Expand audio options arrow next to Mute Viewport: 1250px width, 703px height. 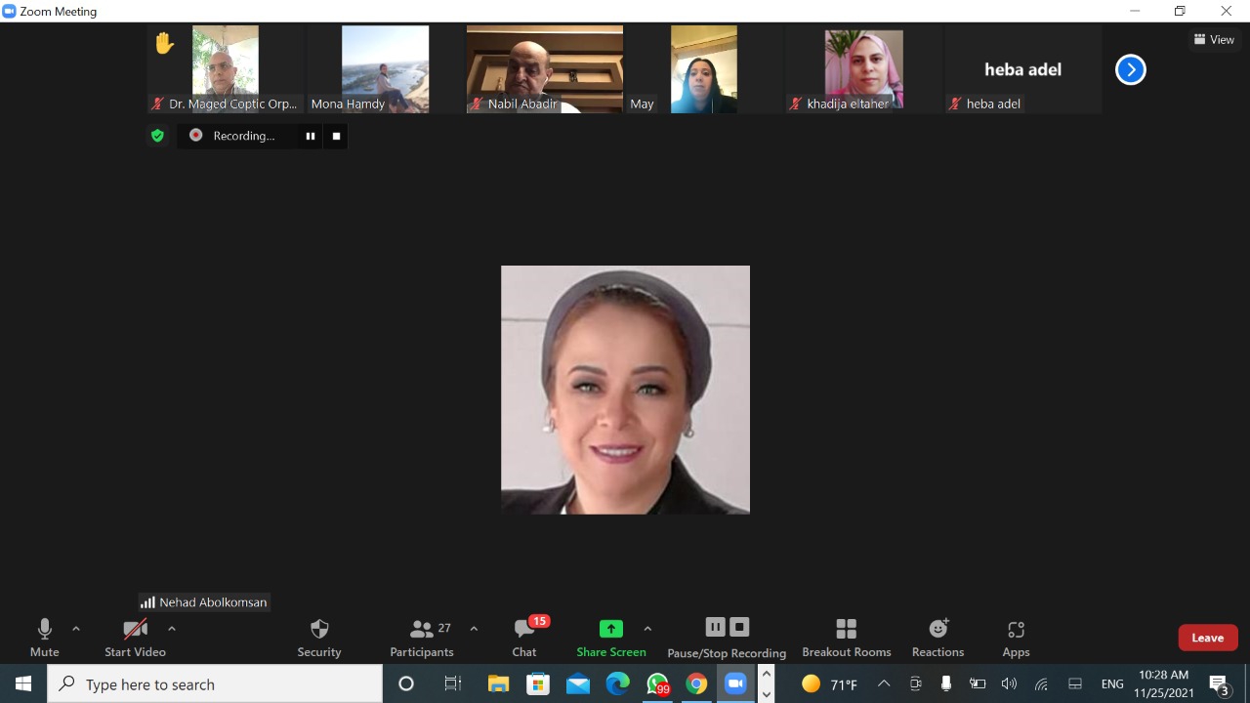(x=76, y=629)
